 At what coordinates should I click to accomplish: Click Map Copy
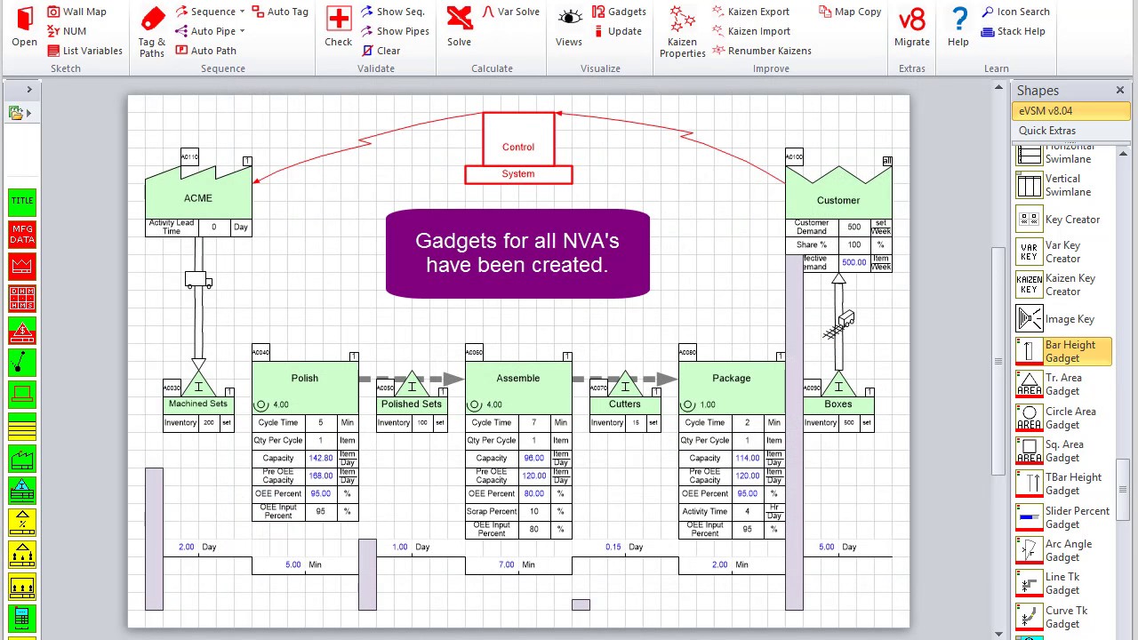pyautogui.click(x=849, y=12)
